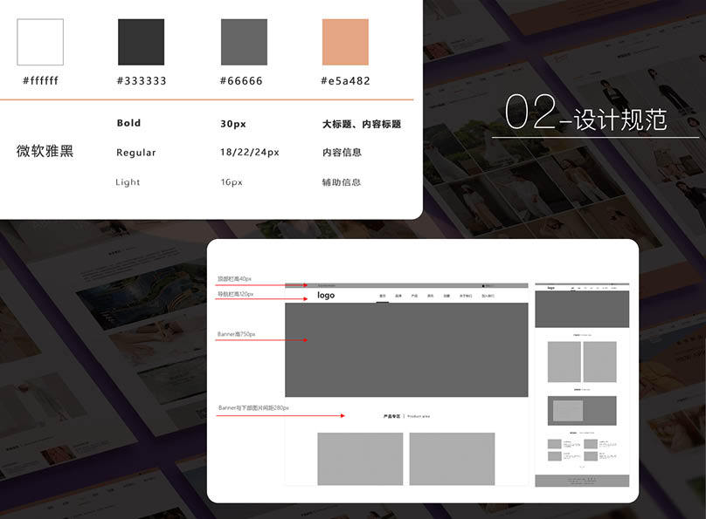Viewport: 706px width, 519px height.
Task: Click the '#66666' hex label
Action: 241,81
